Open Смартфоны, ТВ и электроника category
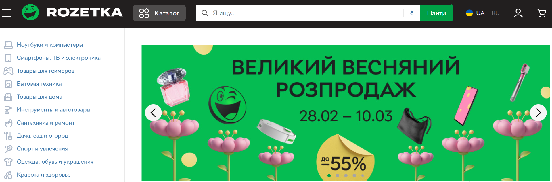The image size is (552, 182). [59, 58]
